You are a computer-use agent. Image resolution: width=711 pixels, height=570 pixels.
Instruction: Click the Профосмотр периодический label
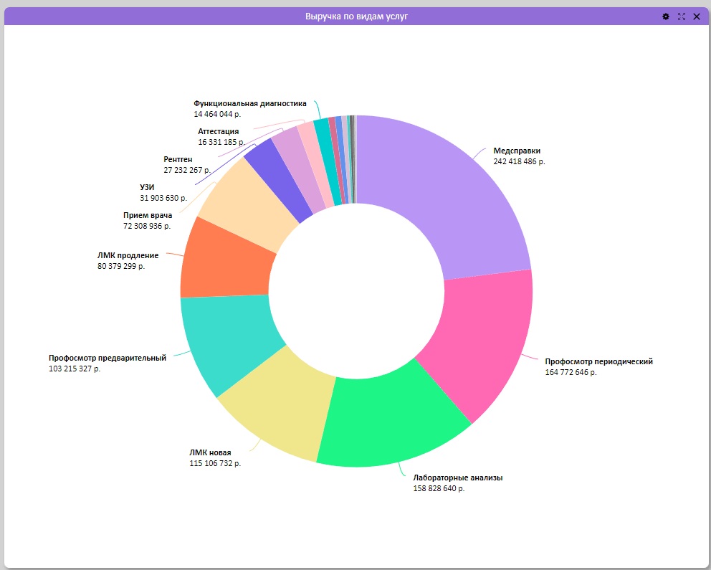598,361
